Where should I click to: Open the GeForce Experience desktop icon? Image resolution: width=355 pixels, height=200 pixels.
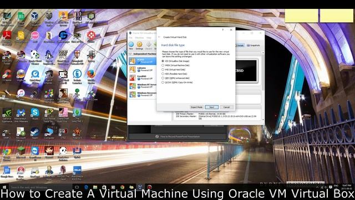coord(7,115)
